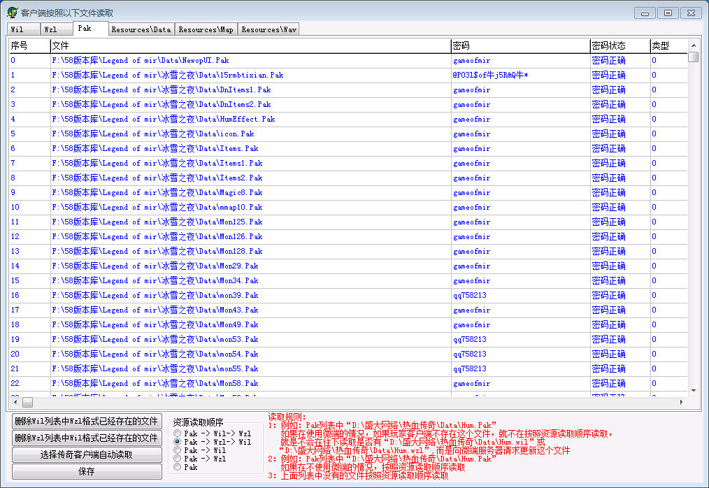The image size is (709, 488).
Task: Click the horizontal scrollbar right arrow
Action: pos(682,402)
